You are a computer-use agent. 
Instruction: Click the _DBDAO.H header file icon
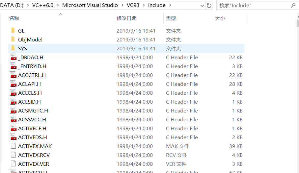pyautogui.click(x=13, y=57)
